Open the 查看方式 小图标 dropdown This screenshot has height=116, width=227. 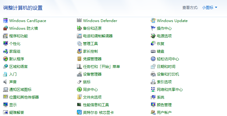[x=209, y=7]
